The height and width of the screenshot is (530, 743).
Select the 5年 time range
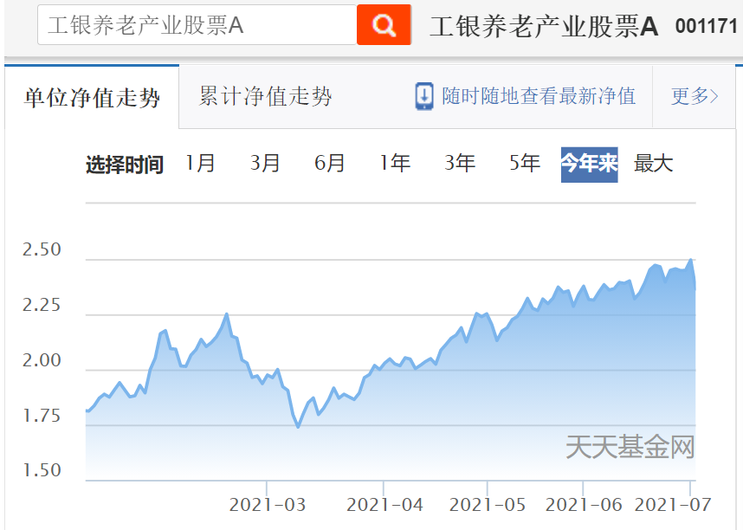tap(525, 164)
